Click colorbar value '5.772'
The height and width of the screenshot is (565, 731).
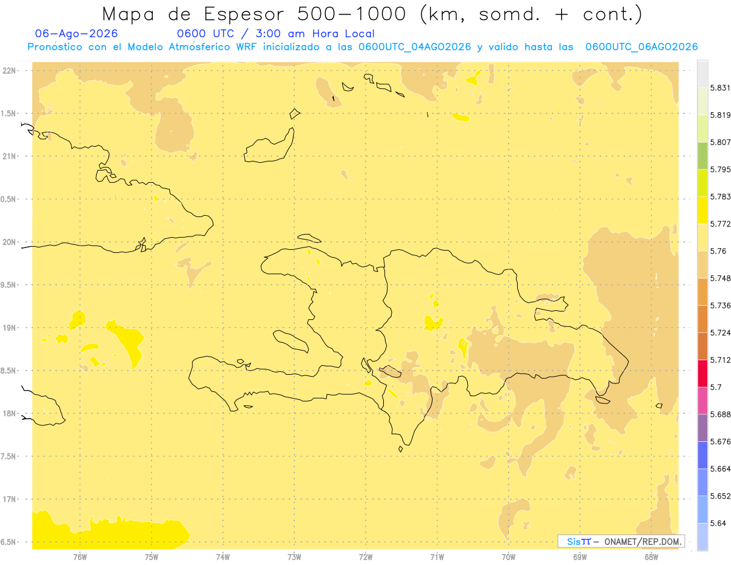click(720, 224)
